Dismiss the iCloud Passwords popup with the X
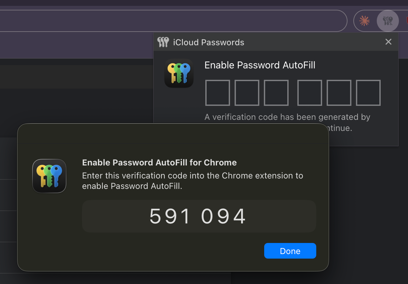This screenshot has height=284, width=408. [388, 42]
